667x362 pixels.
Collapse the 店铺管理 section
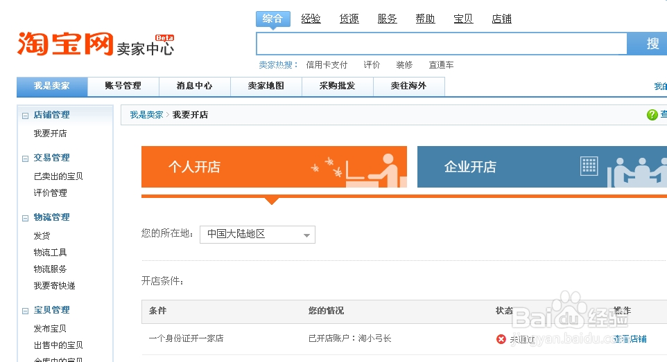pyautogui.click(x=25, y=116)
